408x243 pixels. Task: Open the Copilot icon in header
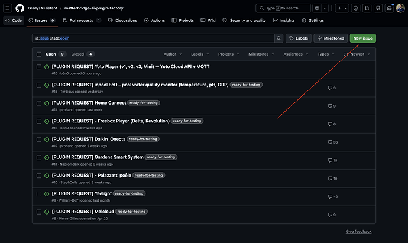click(x=317, y=8)
